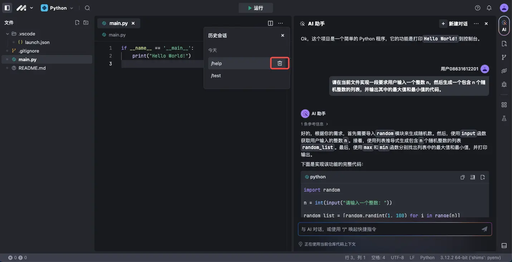Toggle the left sidebar panel icon
Screen dimensions: 512x262
[7, 8]
